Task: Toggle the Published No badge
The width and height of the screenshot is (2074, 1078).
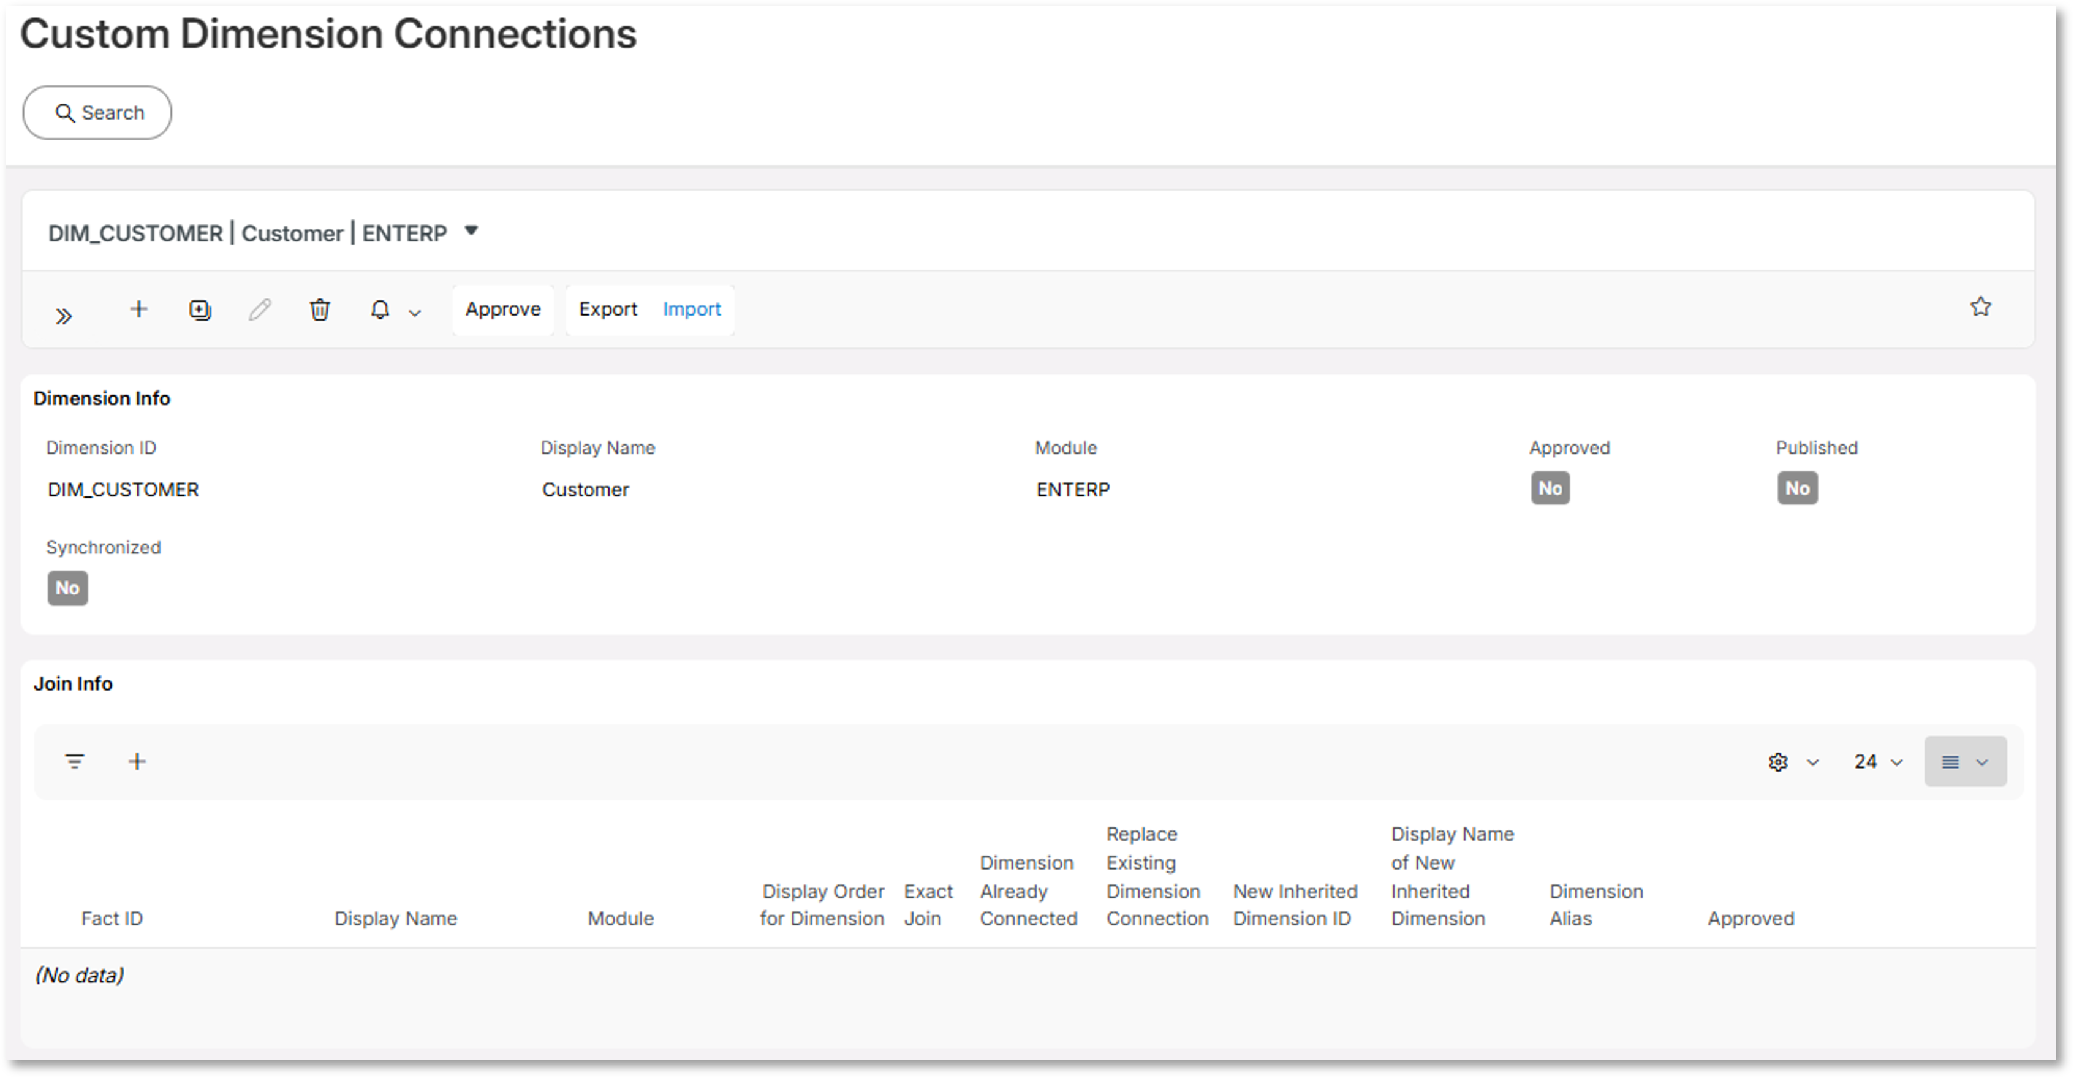Action: point(1797,488)
